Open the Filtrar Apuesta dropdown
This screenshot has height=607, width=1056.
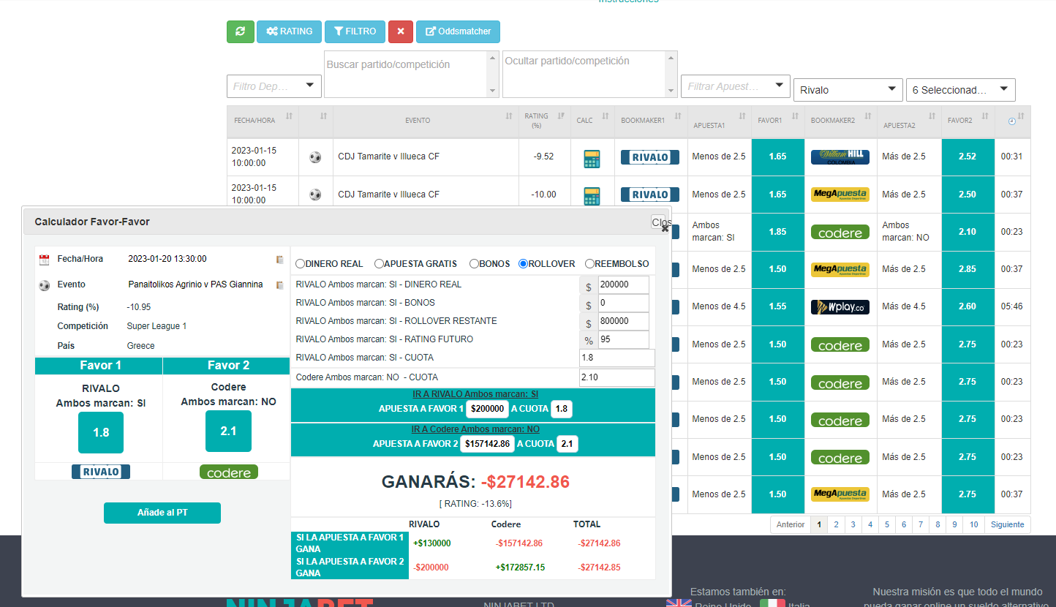pyautogui.click(x=736, y=86)
